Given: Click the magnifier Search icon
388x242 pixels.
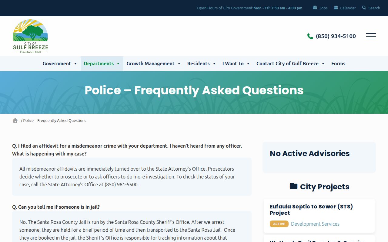Looking at the screenshot, I should (364, 8).
